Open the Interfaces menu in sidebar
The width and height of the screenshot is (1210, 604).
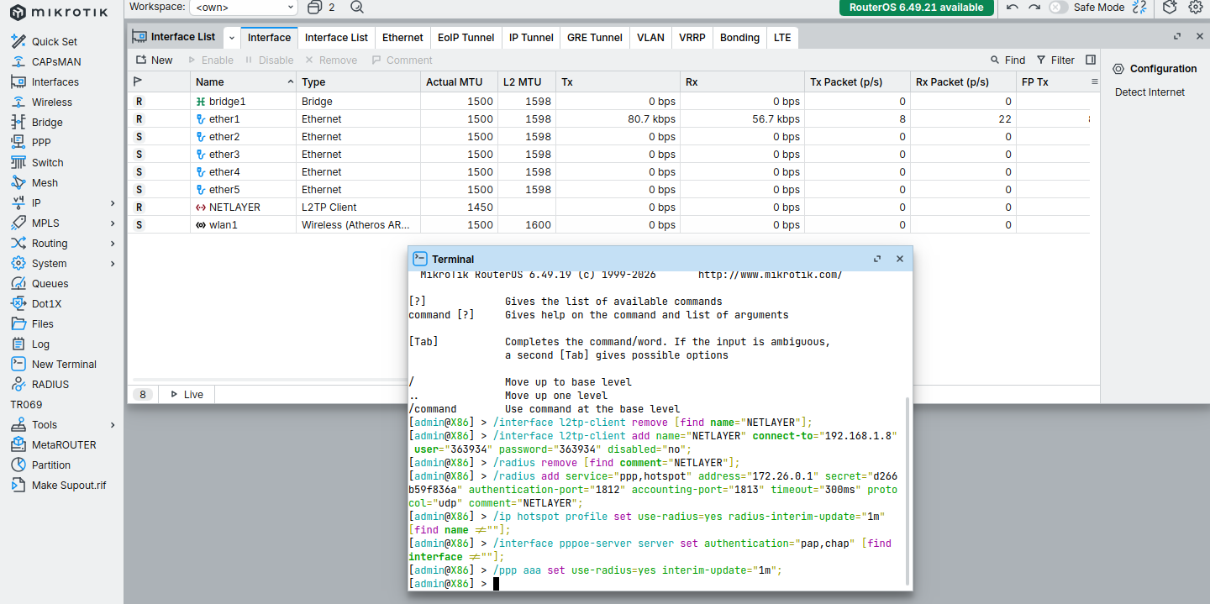coord(55,81)
